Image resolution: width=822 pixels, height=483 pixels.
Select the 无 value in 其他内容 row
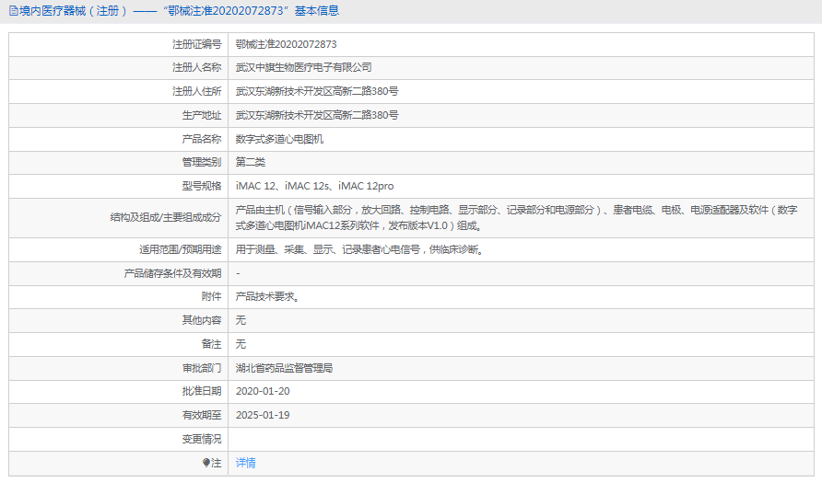pos(241,320)
